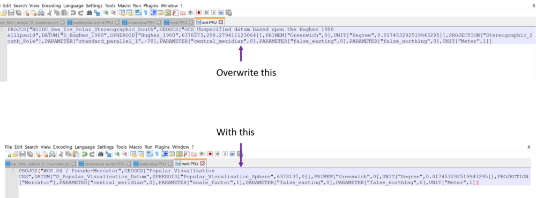Open the Plugins menu in the lower window

point(162,147)
